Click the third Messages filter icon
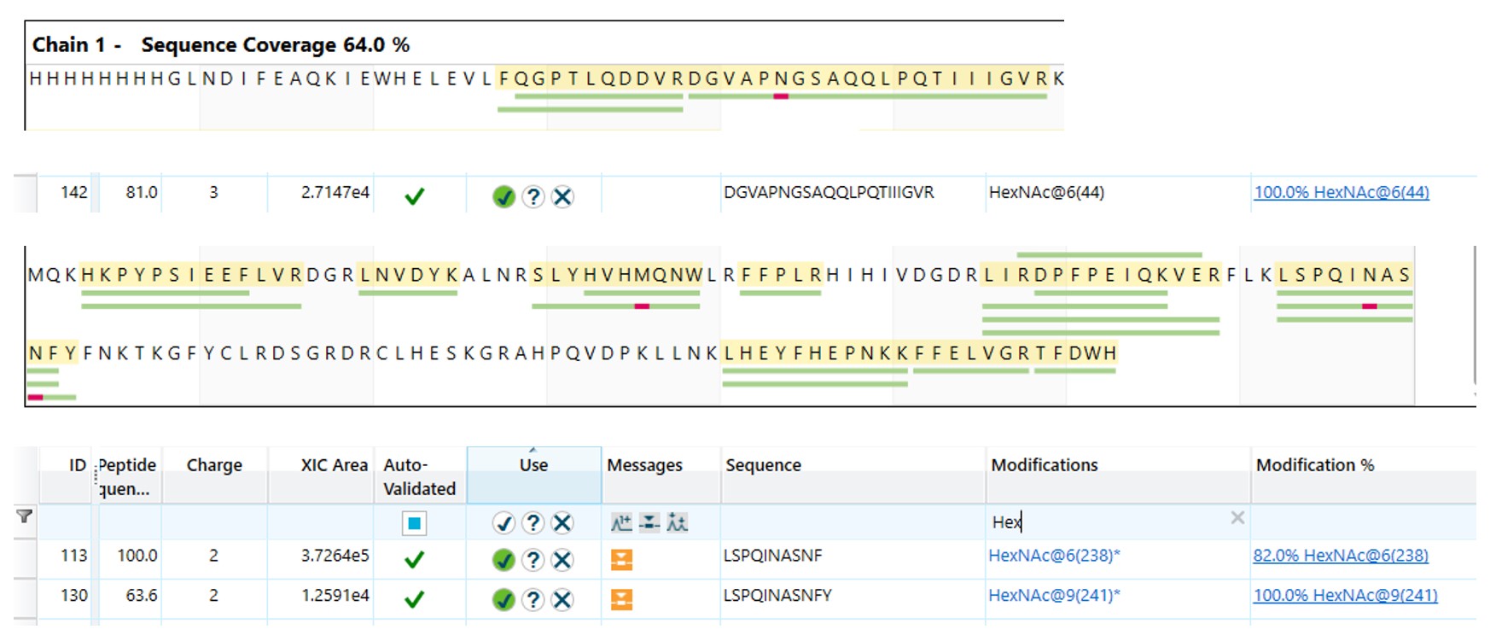The width and height of the screenshot is (1496, 641). coord(678,522)
